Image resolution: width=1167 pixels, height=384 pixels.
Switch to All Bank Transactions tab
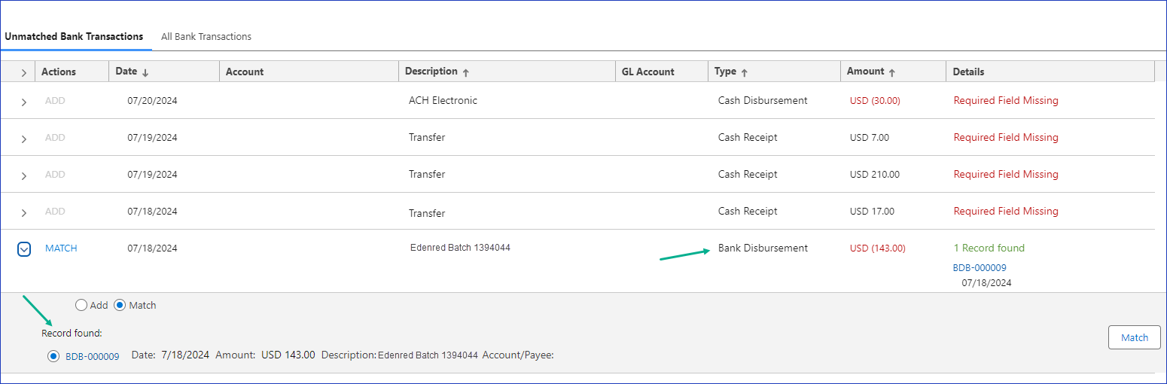click(206, 36)
